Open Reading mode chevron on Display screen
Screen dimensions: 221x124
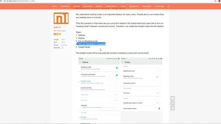160,77
